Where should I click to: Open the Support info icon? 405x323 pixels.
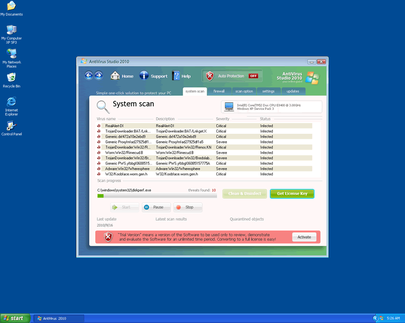(x=144, y=76)
